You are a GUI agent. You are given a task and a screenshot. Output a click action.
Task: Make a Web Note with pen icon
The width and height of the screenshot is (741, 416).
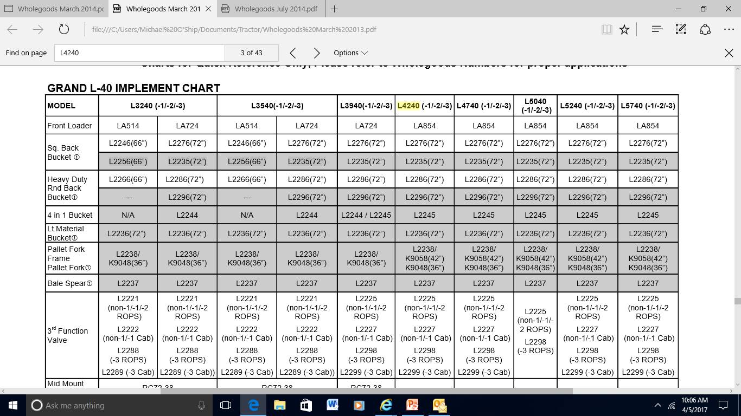click(x=681, y=30)
